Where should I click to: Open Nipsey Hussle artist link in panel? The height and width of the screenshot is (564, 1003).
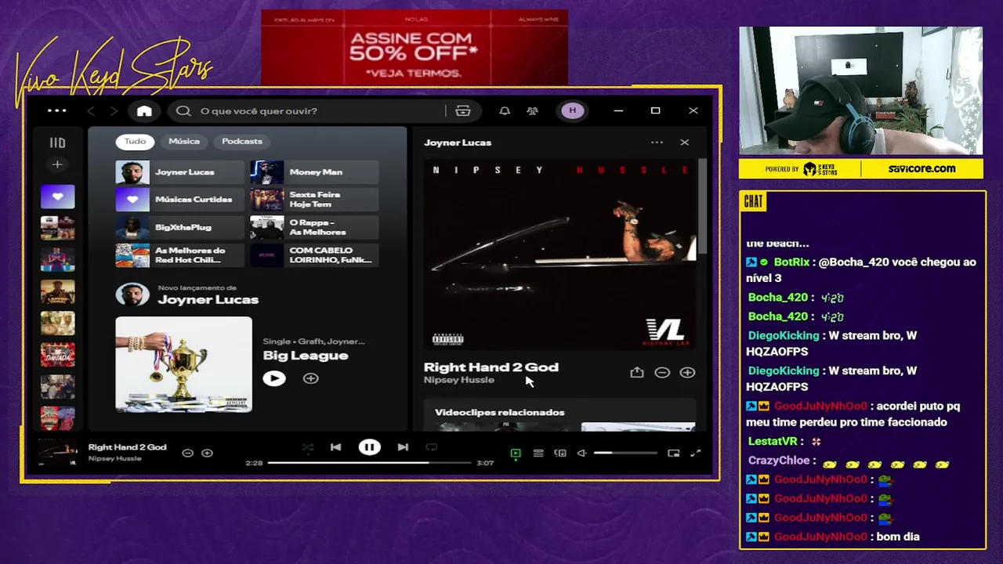pos(459,380)
